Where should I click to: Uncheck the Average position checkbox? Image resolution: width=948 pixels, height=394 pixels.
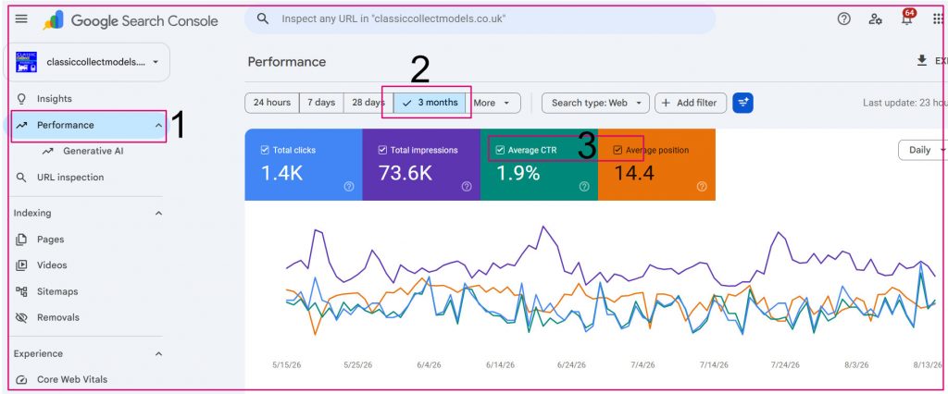pos(617,150)
